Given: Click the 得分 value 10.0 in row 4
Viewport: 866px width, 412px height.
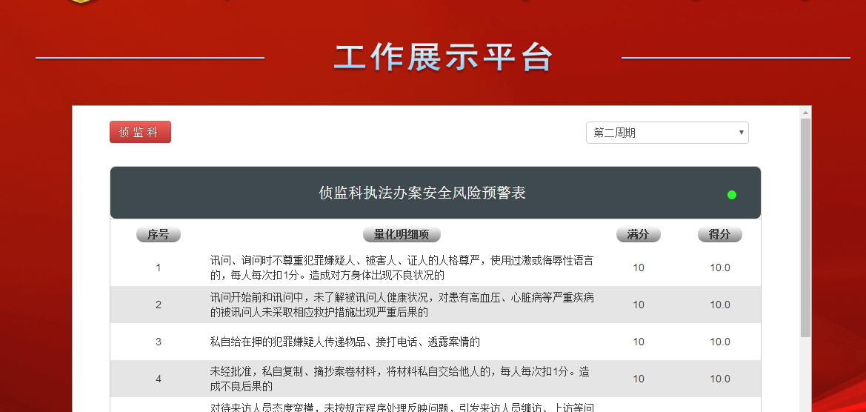Looking at the screenshot, I should pos(720,379).
